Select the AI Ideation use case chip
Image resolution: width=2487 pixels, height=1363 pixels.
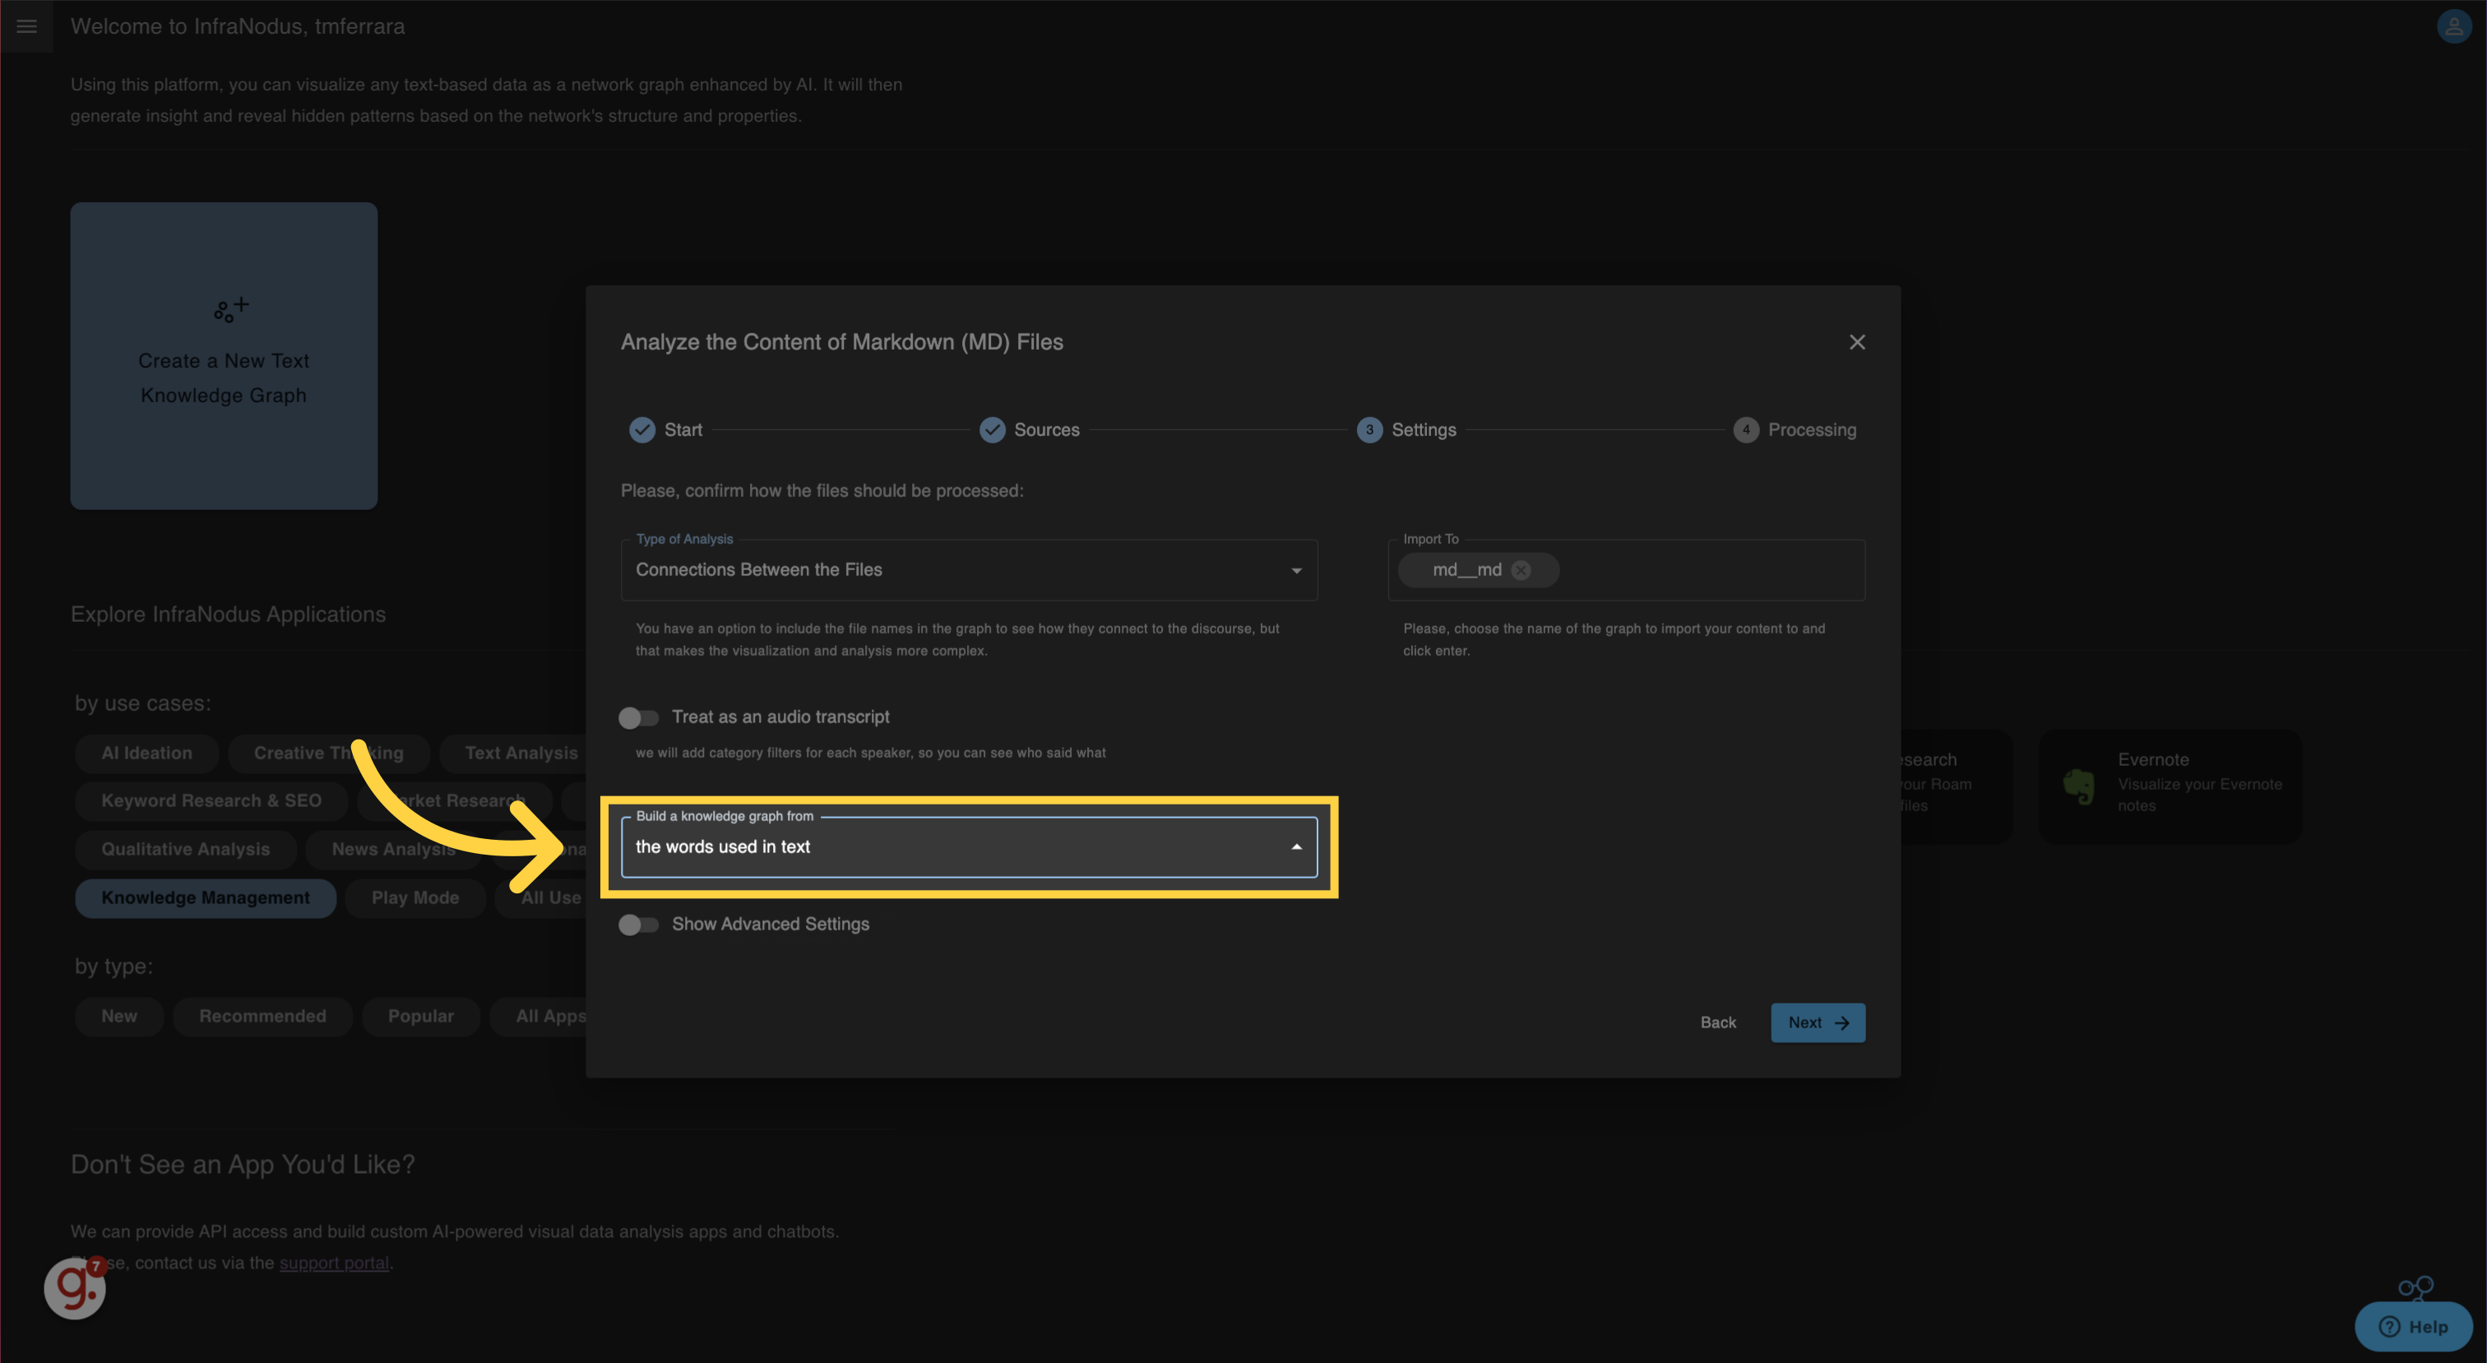coord(146,753)
